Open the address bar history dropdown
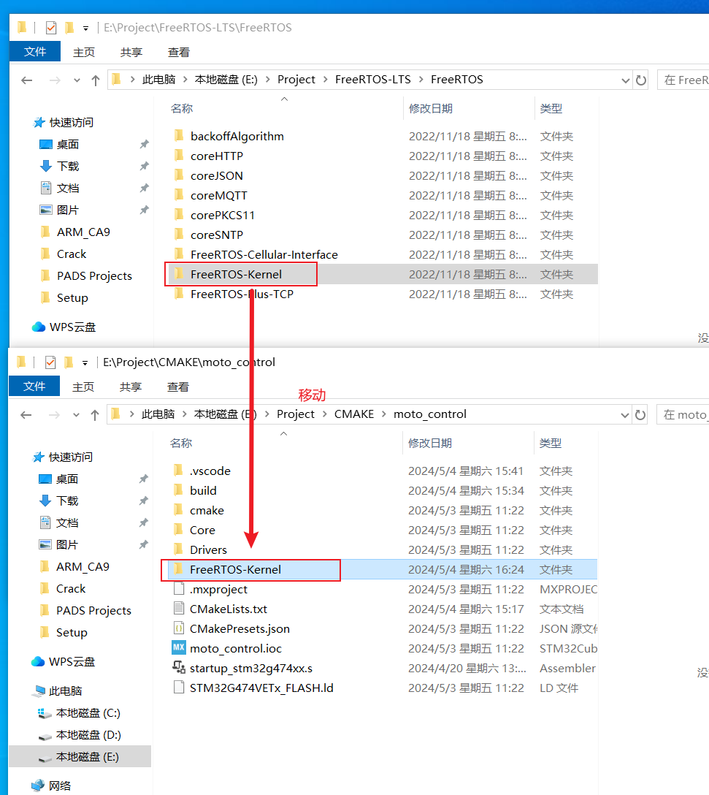Viewport: 709px width, 795px height. pos(624,414)
